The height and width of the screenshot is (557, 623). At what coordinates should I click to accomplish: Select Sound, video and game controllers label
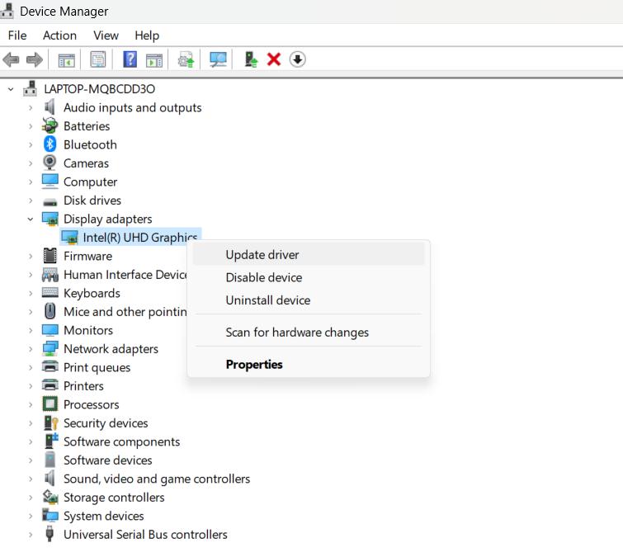pyautogui.click(x=157, y=479)
